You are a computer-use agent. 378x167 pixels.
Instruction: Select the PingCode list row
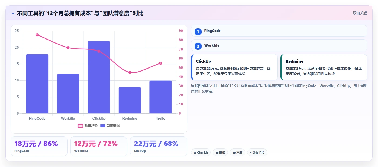click(279, 31)
